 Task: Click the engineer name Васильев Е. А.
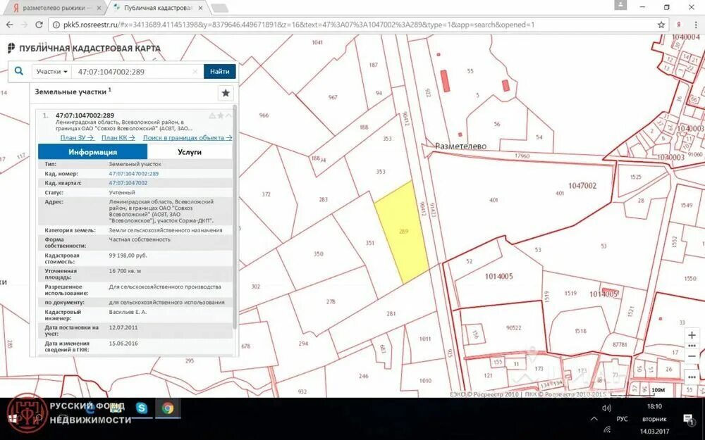coord(128,312)
